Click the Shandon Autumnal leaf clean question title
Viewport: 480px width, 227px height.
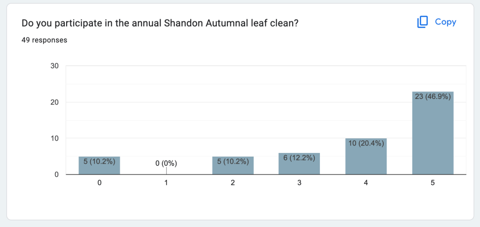pos(160,23)
